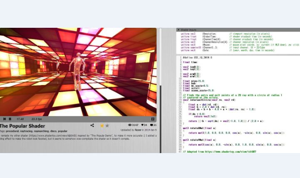Click the playback time readout 17.48
The width and height of the screenshot is (300, 178).
pyautogui.click(x=20, y=119)
